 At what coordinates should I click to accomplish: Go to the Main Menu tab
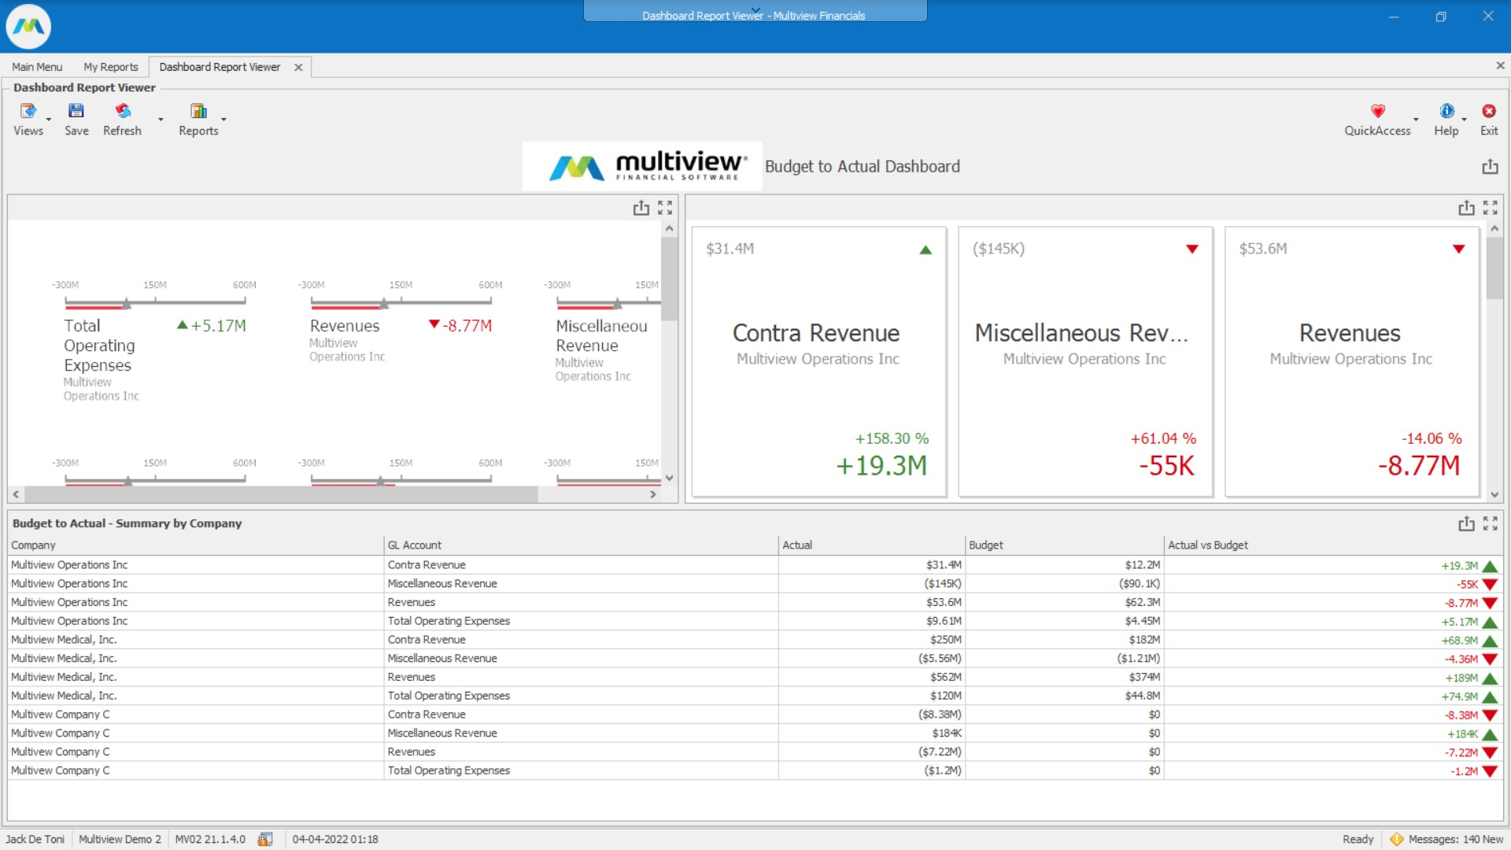coord(36,67)
